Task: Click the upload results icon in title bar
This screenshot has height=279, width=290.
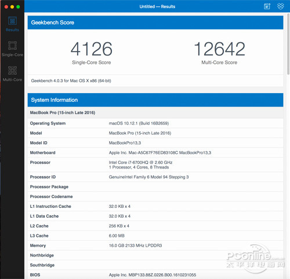Action: coord(267,6)
